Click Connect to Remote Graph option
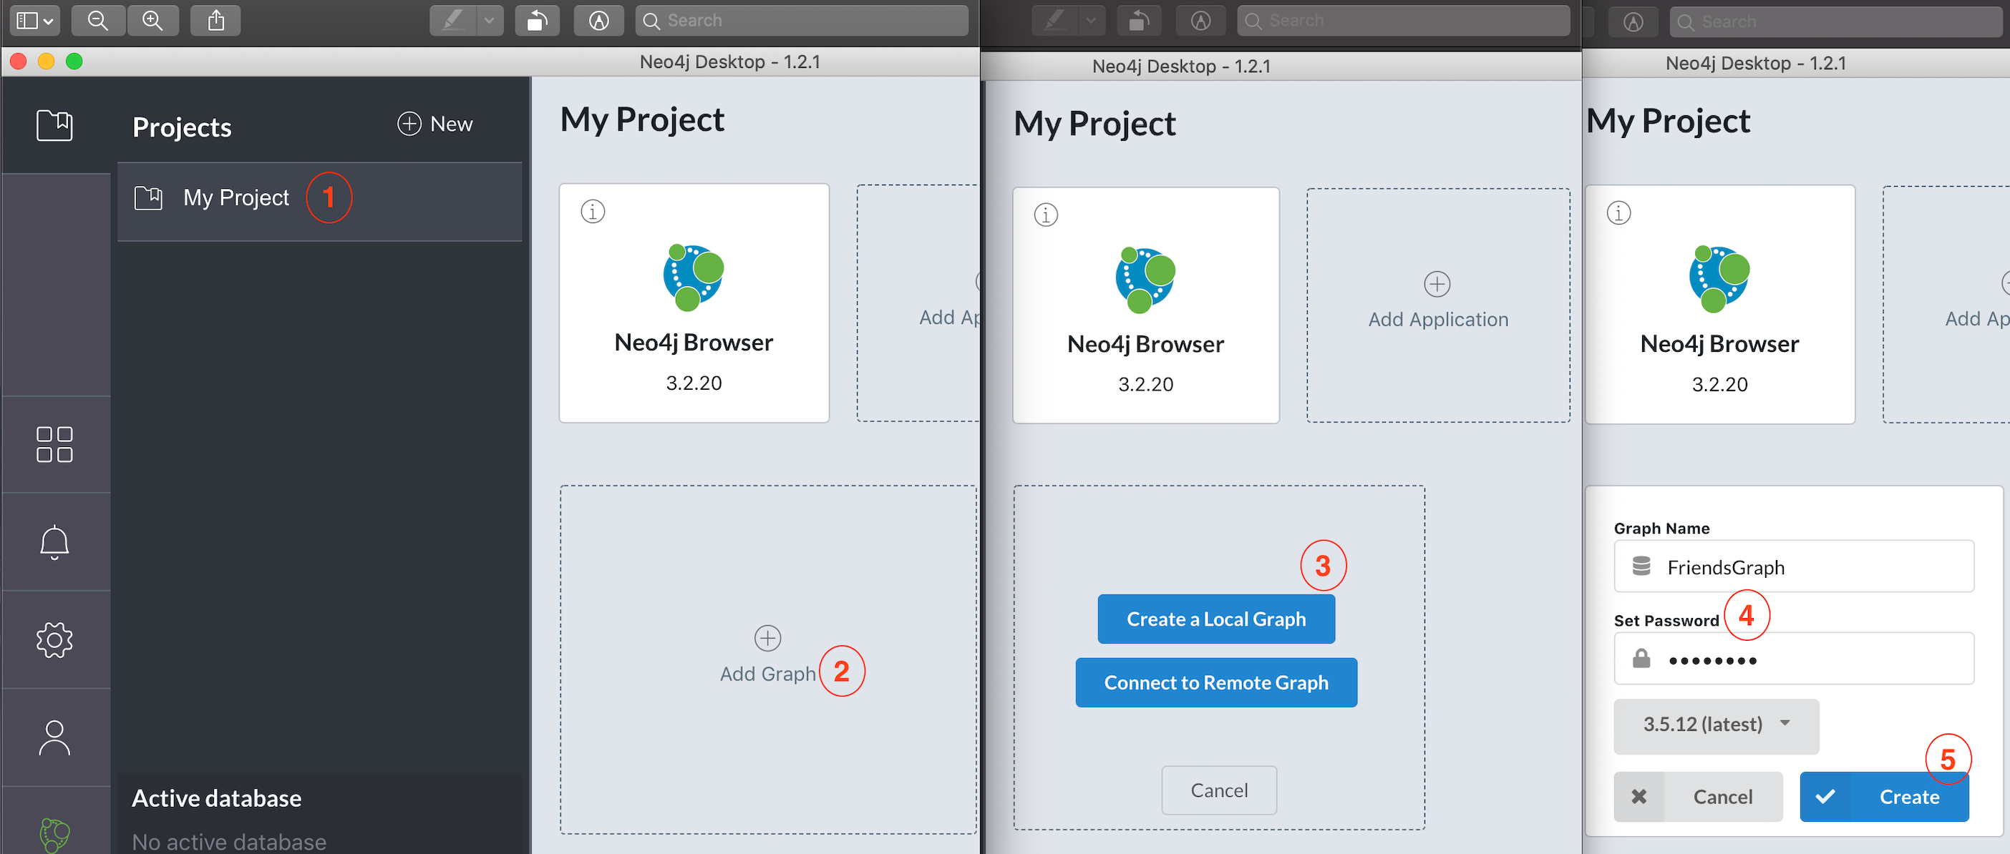Viewport: 2010px width, 854px height. pos(1218,682)
